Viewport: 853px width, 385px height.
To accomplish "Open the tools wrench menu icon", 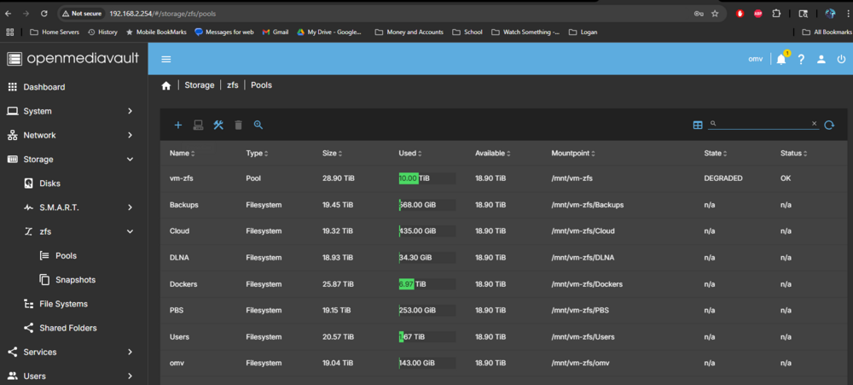I will point(218,125).
